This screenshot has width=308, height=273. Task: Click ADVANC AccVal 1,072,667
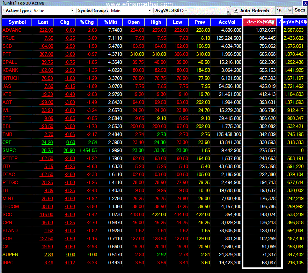266,30
